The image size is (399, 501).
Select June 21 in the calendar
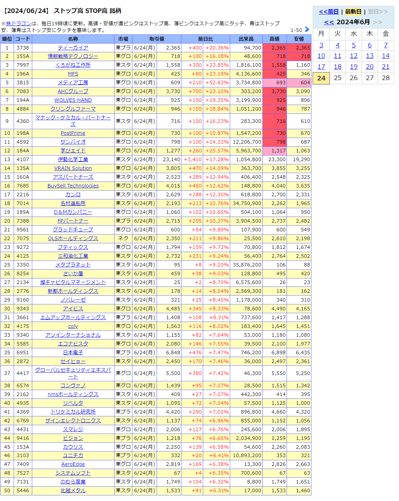click(386, 67)
